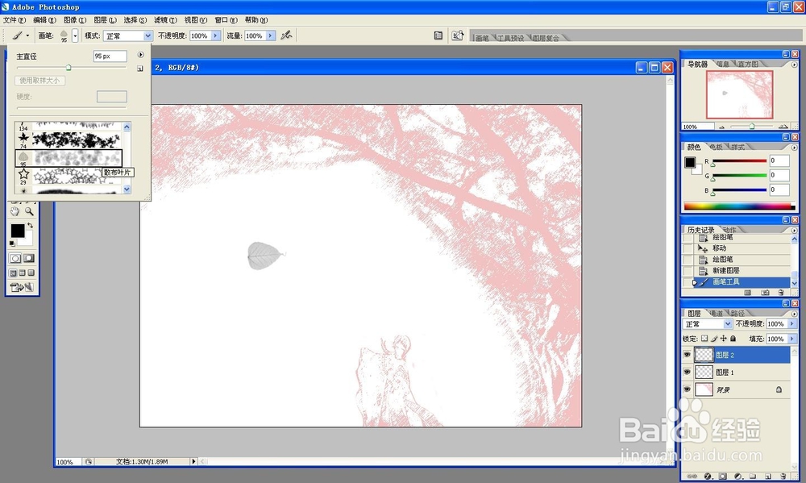The height and width of the screenshot is (483, 806).
Task: Open the 模式 blend mode dropdown in options bar
Action: click(x=148, y=35)
